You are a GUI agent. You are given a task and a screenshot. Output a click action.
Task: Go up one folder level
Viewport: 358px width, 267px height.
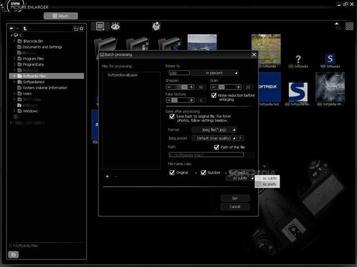point(25,28)
